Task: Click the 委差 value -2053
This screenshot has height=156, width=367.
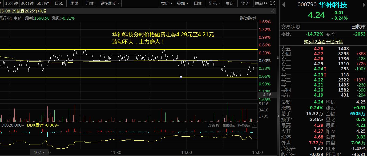Action: coord(359,34)
